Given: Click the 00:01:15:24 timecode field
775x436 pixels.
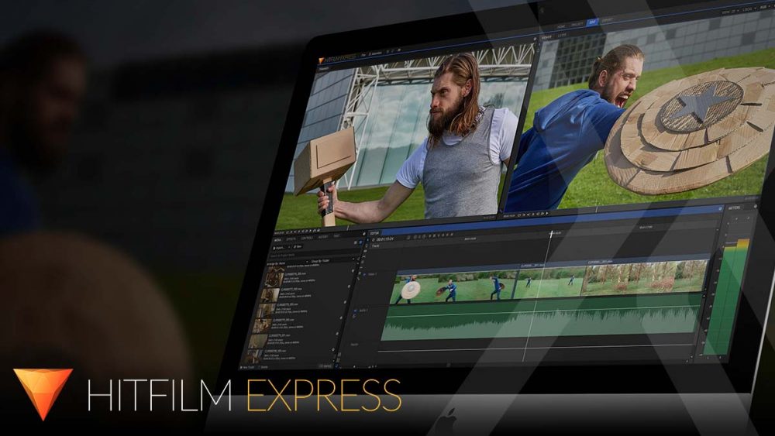Looking at the screenshot, I should tap(385, 239).
